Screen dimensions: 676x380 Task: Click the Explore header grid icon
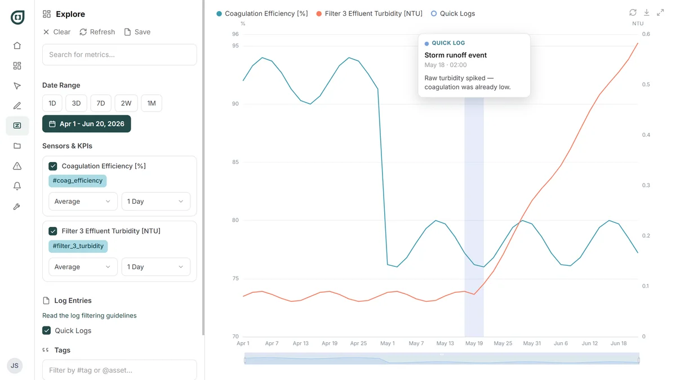coord(47,14)
